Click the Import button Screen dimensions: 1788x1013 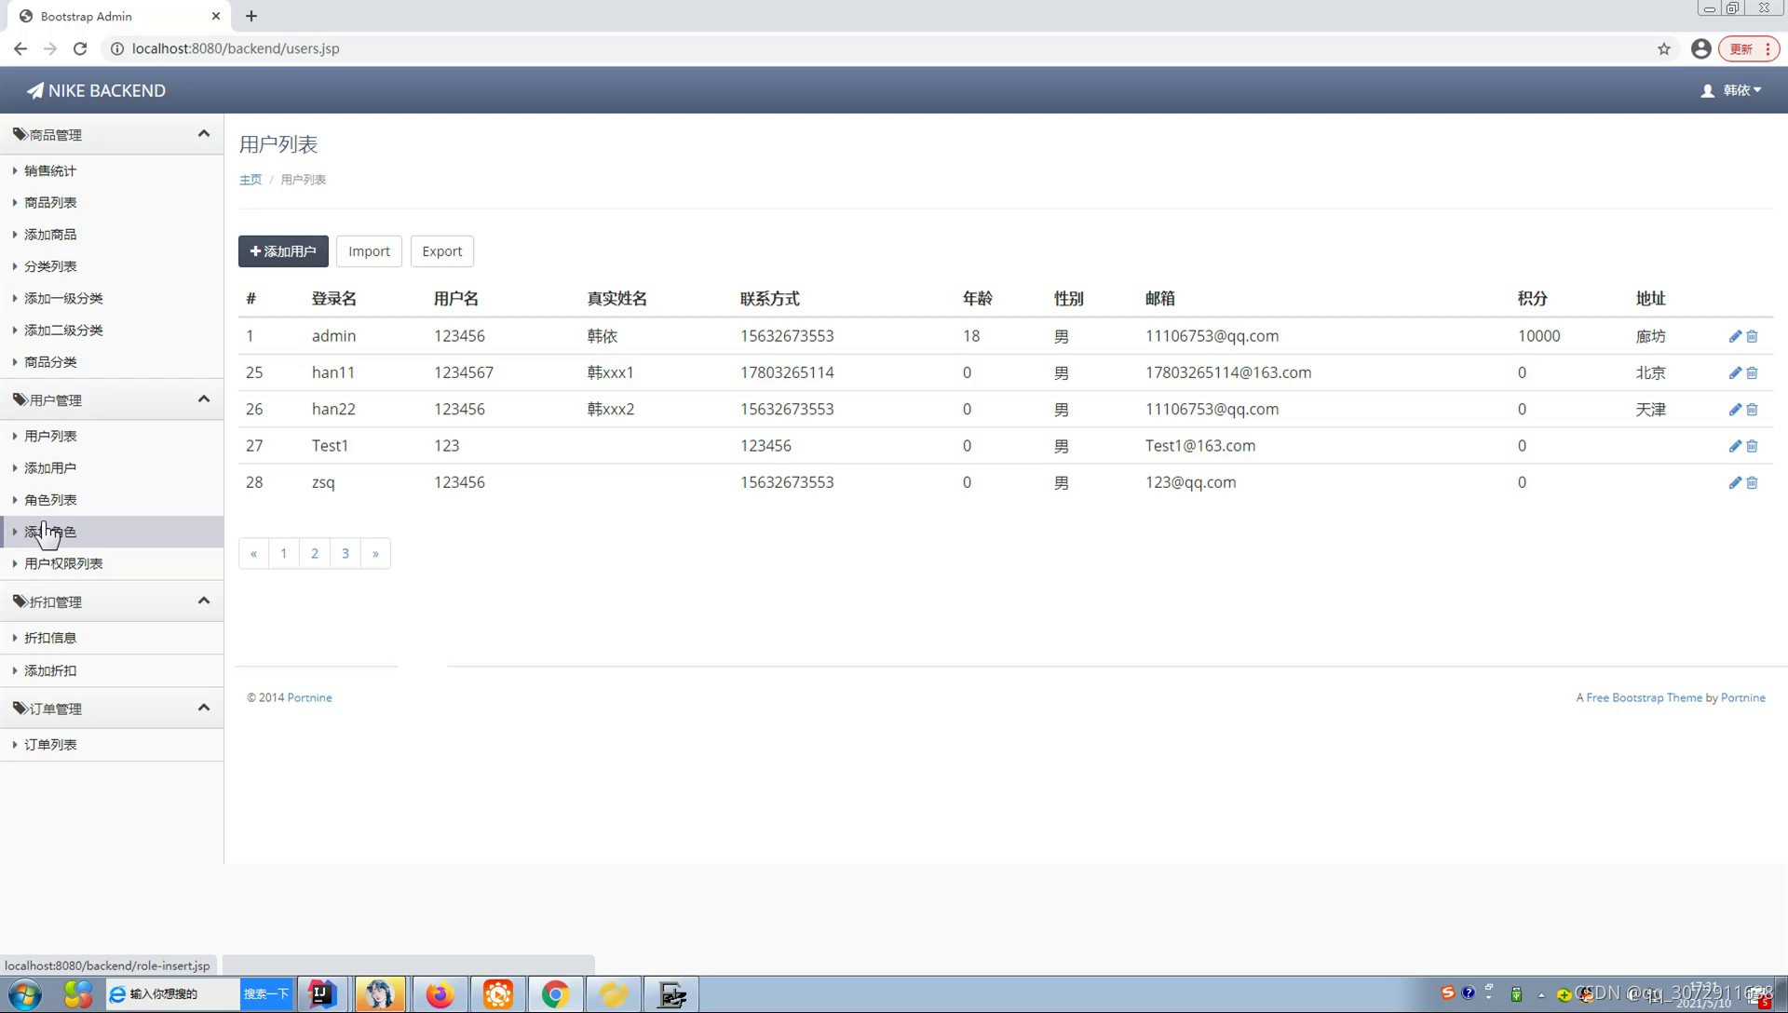click(x=369, y=251)
